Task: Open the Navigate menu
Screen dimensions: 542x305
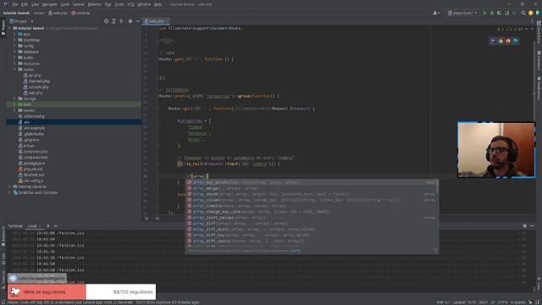Action: [x=49, y=4]
